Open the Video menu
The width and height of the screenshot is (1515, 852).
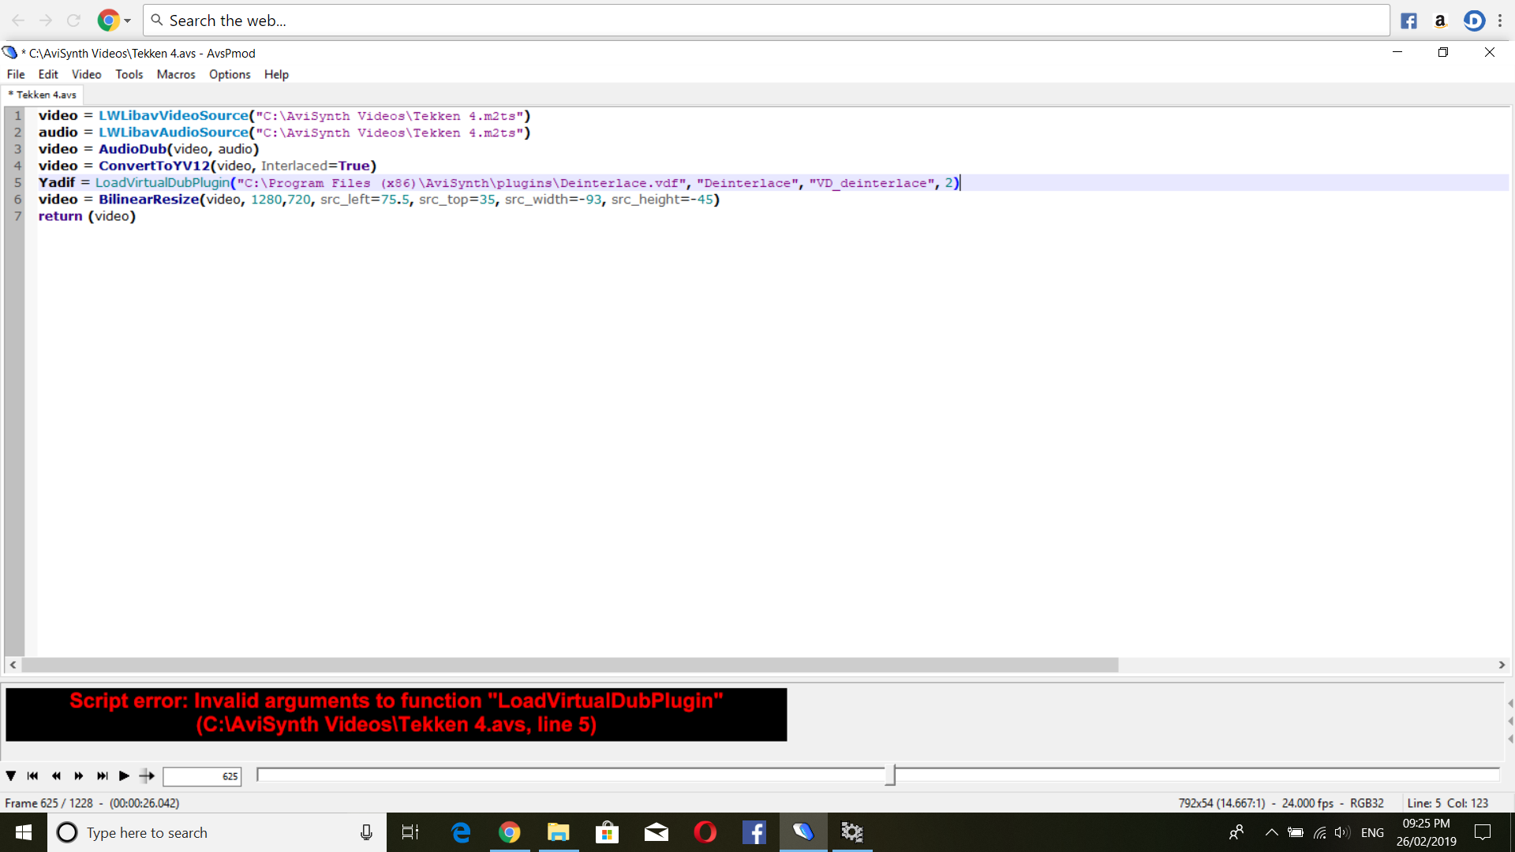pos(86,74)
